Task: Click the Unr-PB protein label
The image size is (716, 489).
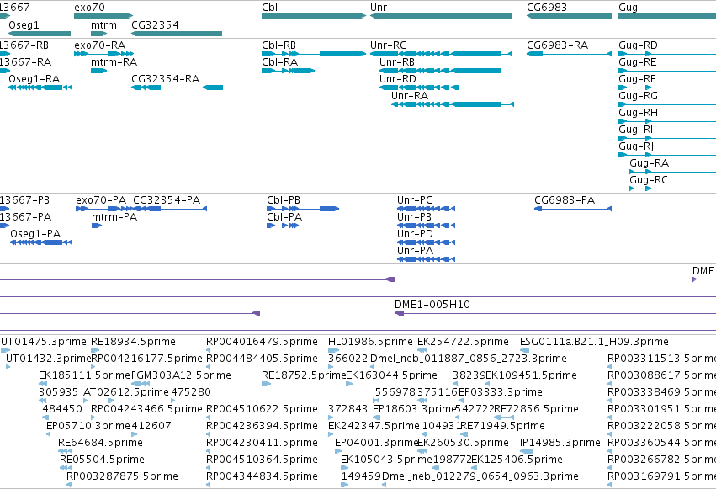Action: coord(414,217)
